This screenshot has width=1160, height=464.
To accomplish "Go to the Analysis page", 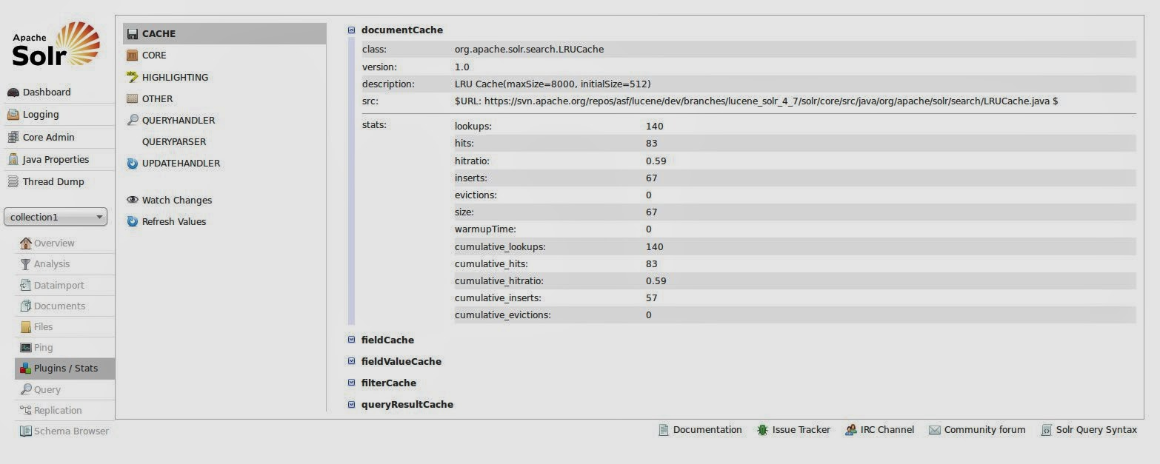I will point(52,264).
